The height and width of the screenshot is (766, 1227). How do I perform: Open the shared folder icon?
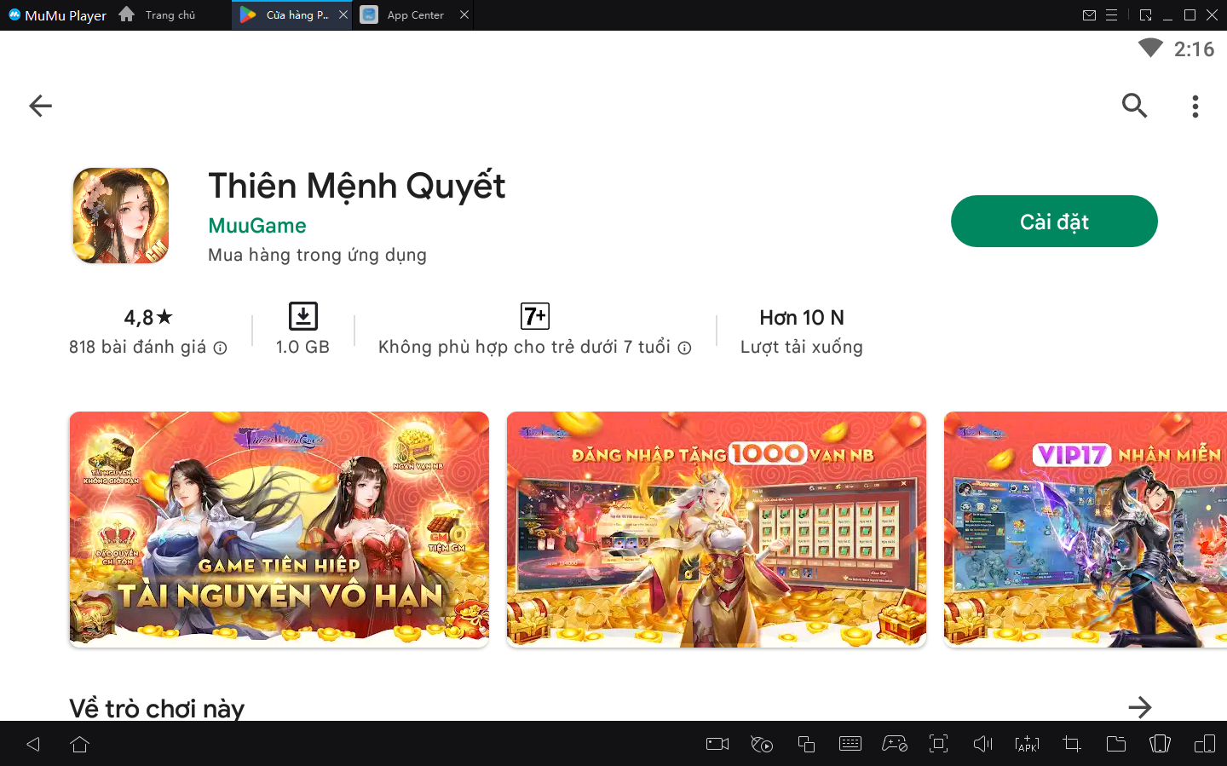(x=1115, y=744)
